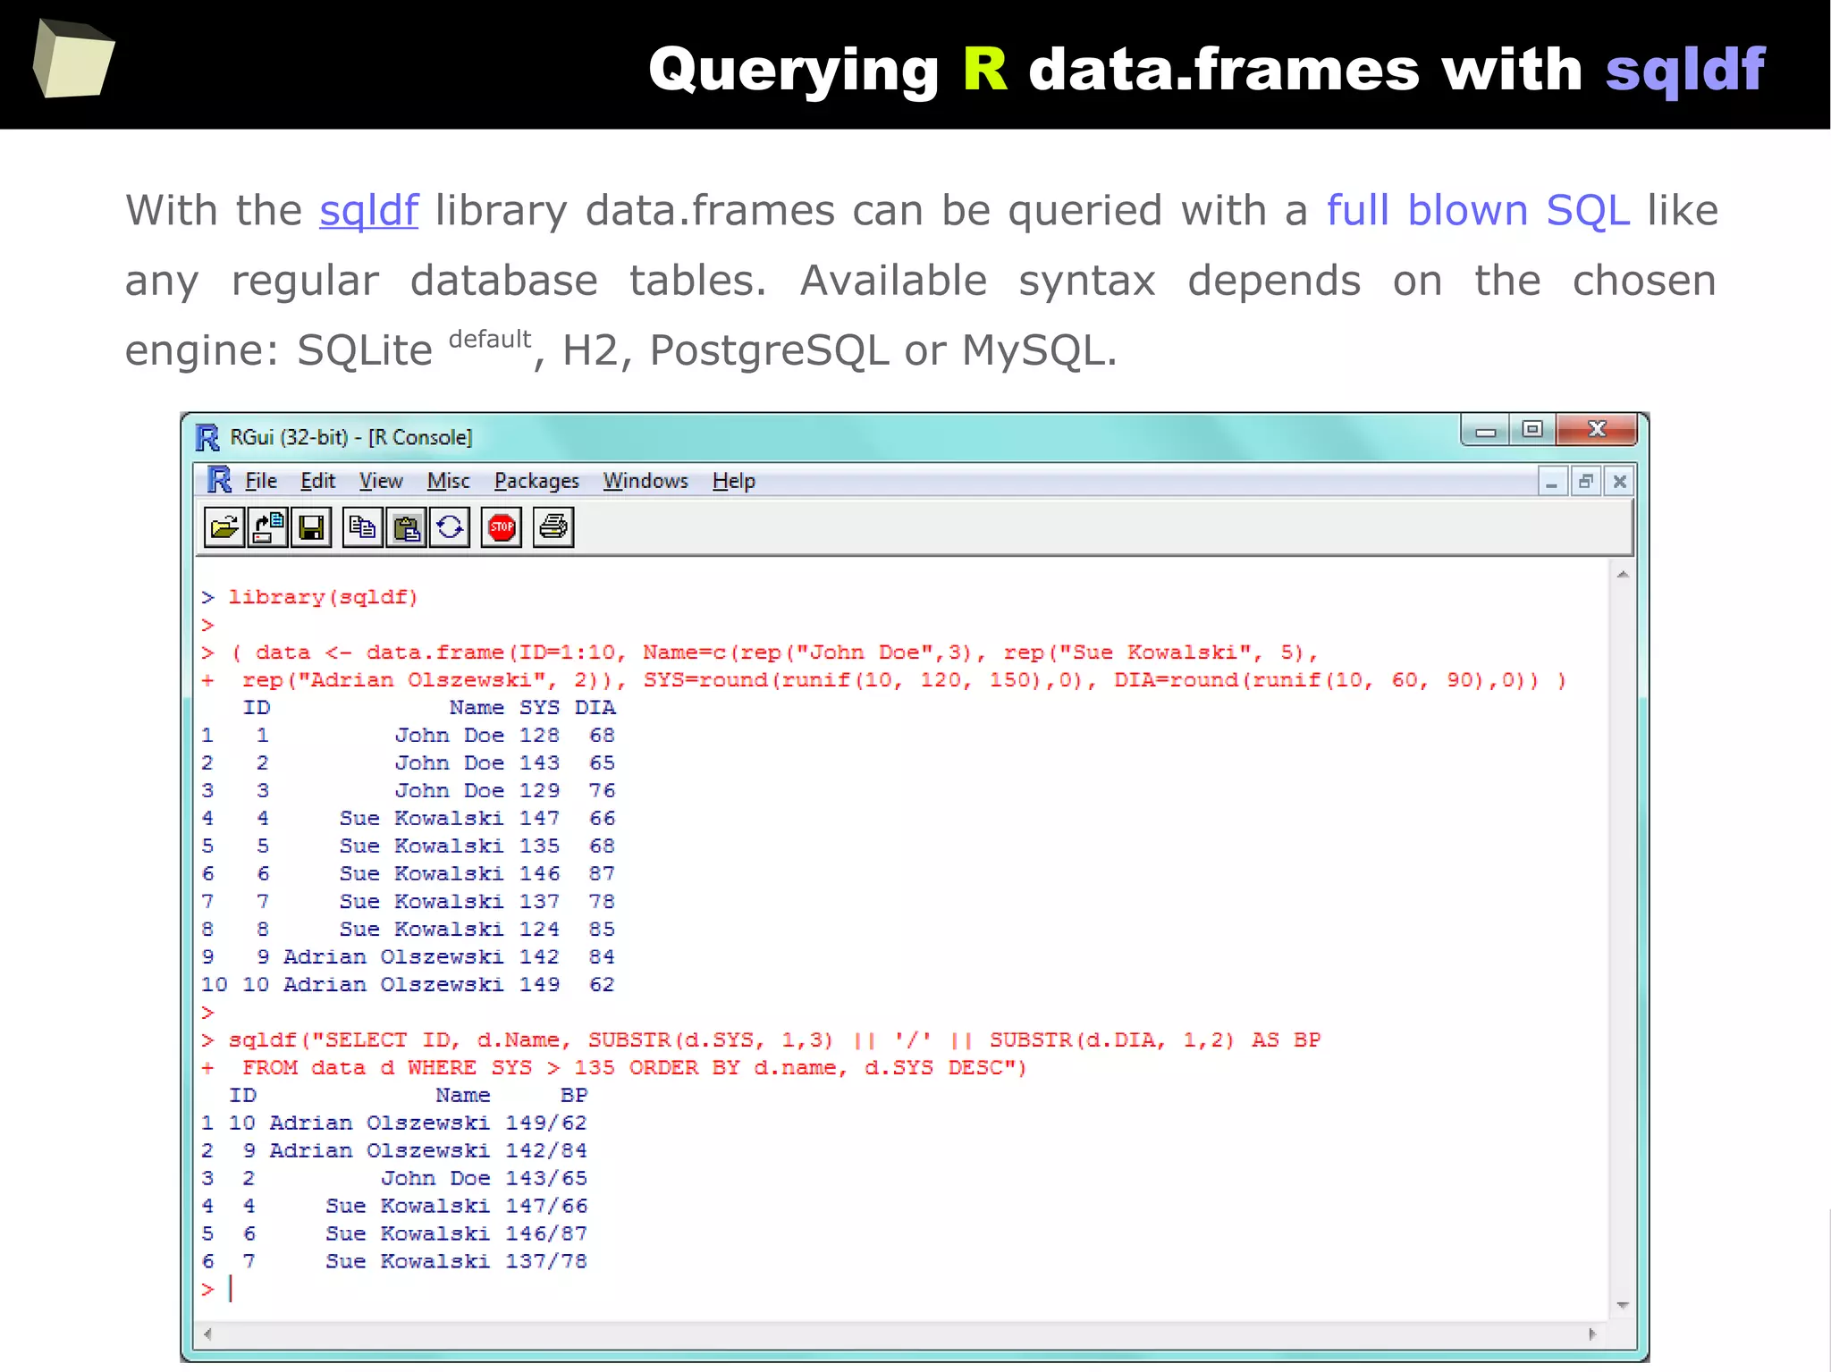Image resolution: width=1831 pixels, height=1372 pixels.
Task: Click the '143/65' BP value for John Doe
Action: (546, 1179)
